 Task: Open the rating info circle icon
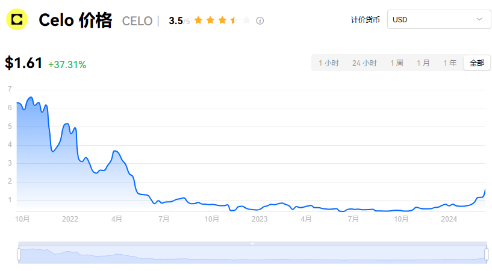[260, 20]
